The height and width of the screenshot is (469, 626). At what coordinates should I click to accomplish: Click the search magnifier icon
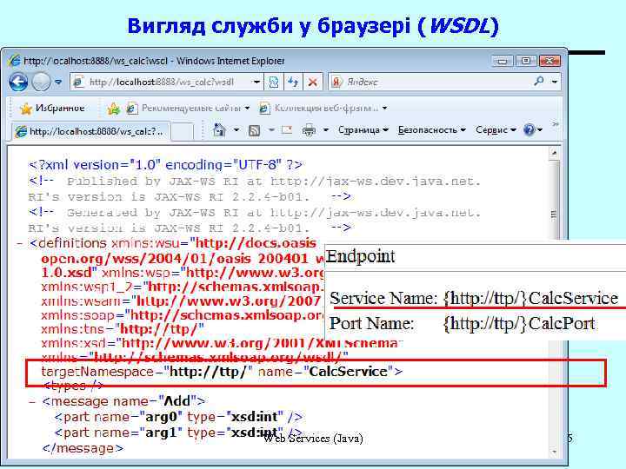[x=539, y=82]
